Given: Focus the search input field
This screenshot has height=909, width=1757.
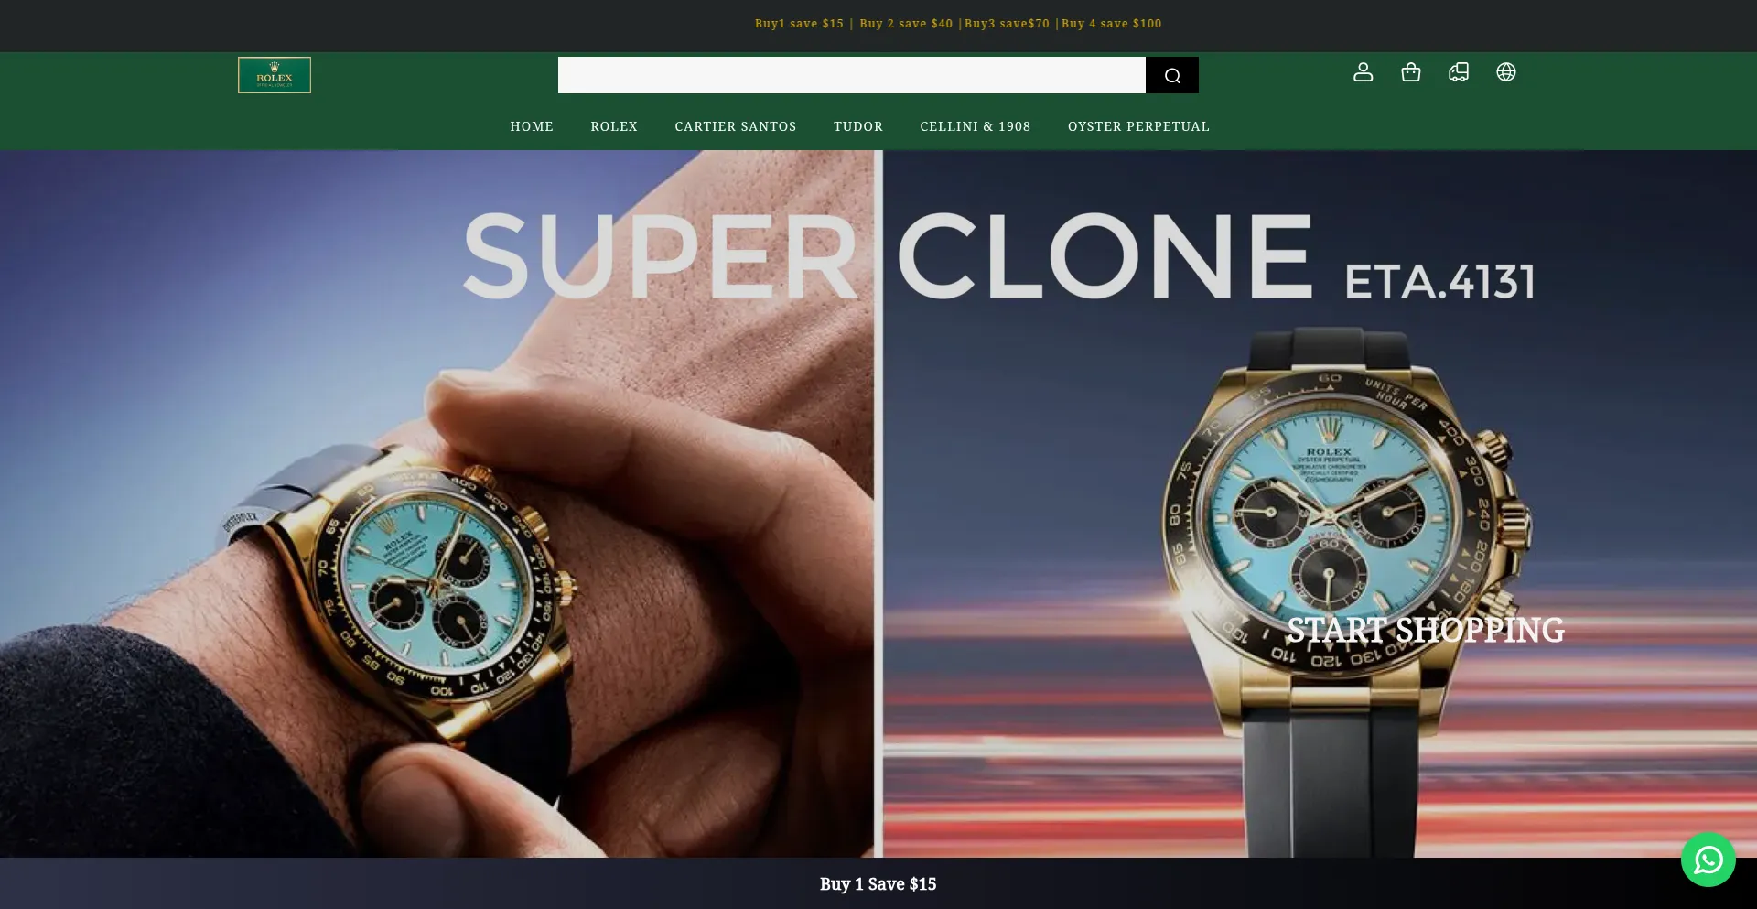Looking at the screenshot, I should 852,75.
